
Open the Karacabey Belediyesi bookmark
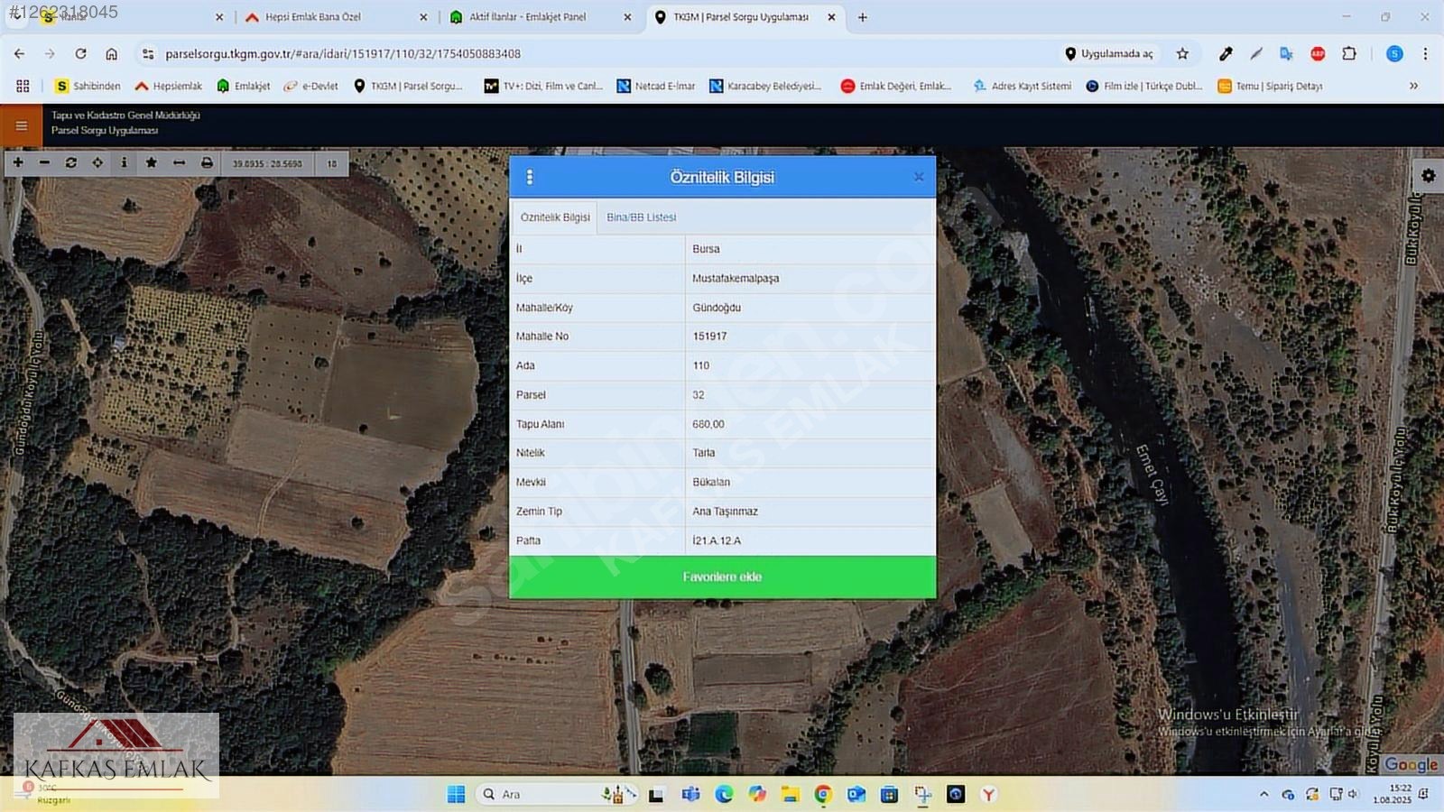765,86
